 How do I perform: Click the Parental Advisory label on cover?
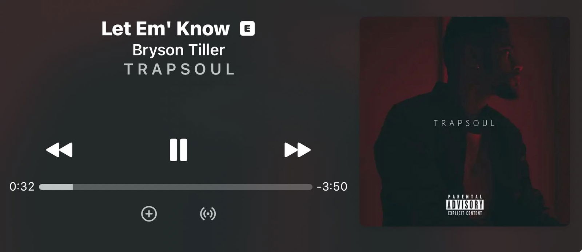pyautogui.click(x=465, y=205)
